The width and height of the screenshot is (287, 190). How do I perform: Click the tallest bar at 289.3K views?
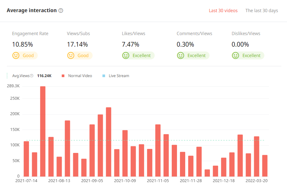(x=43, y=131)
